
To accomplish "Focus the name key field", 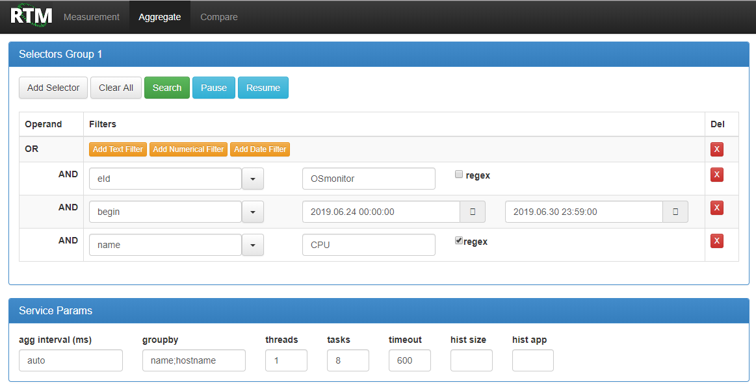I will (165, 245).
